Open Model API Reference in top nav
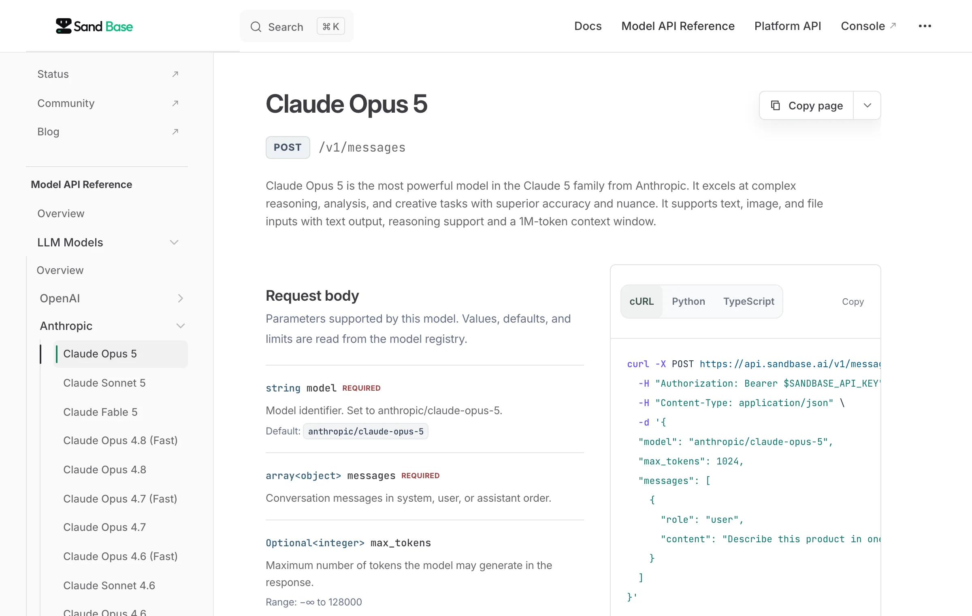 [678, 26]
